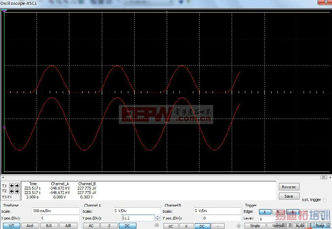Set Channel A coupling to 0

click(x=109, y=226)
